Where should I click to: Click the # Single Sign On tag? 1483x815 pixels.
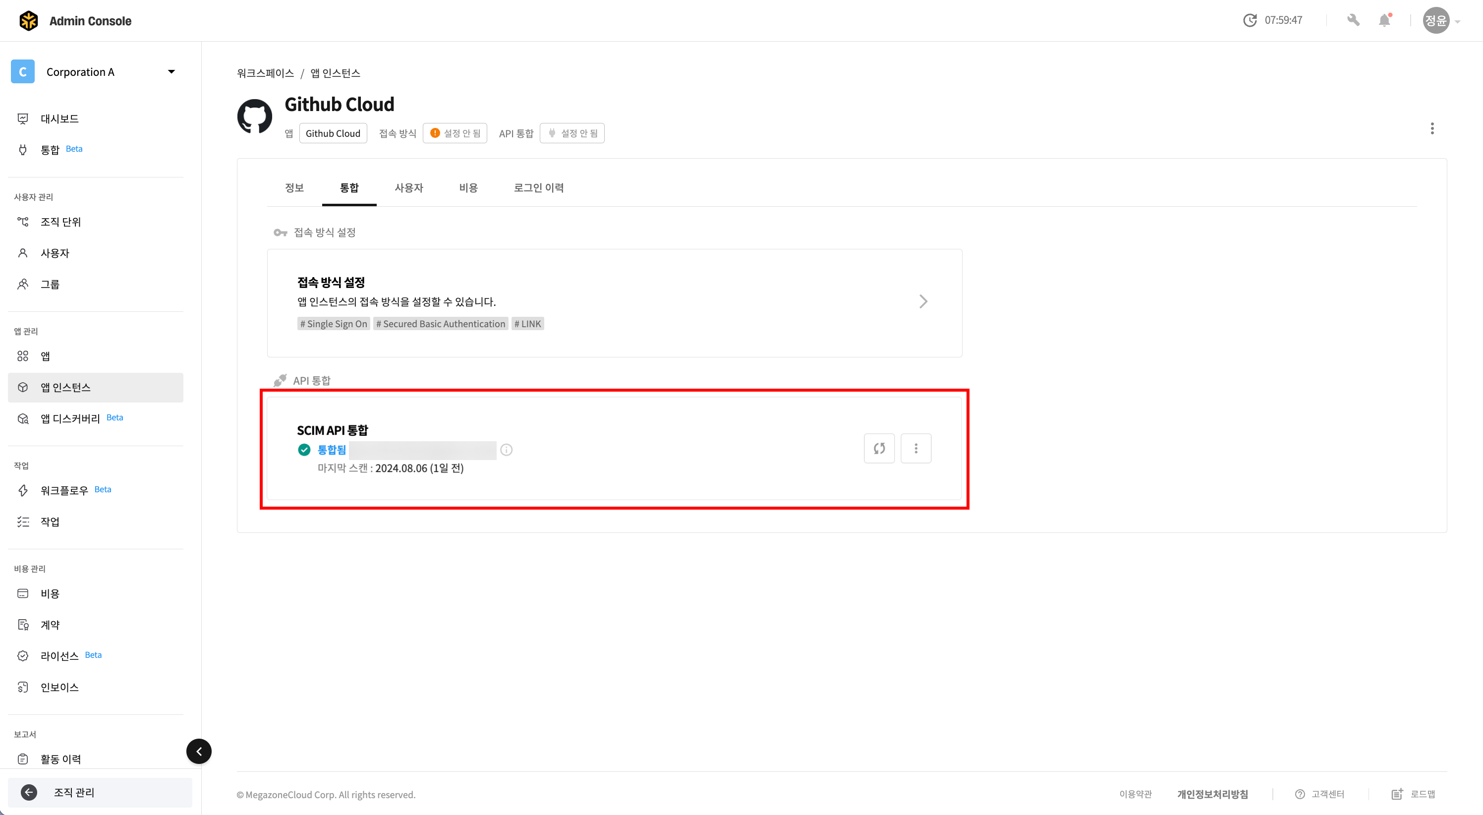tap(334, 324)
